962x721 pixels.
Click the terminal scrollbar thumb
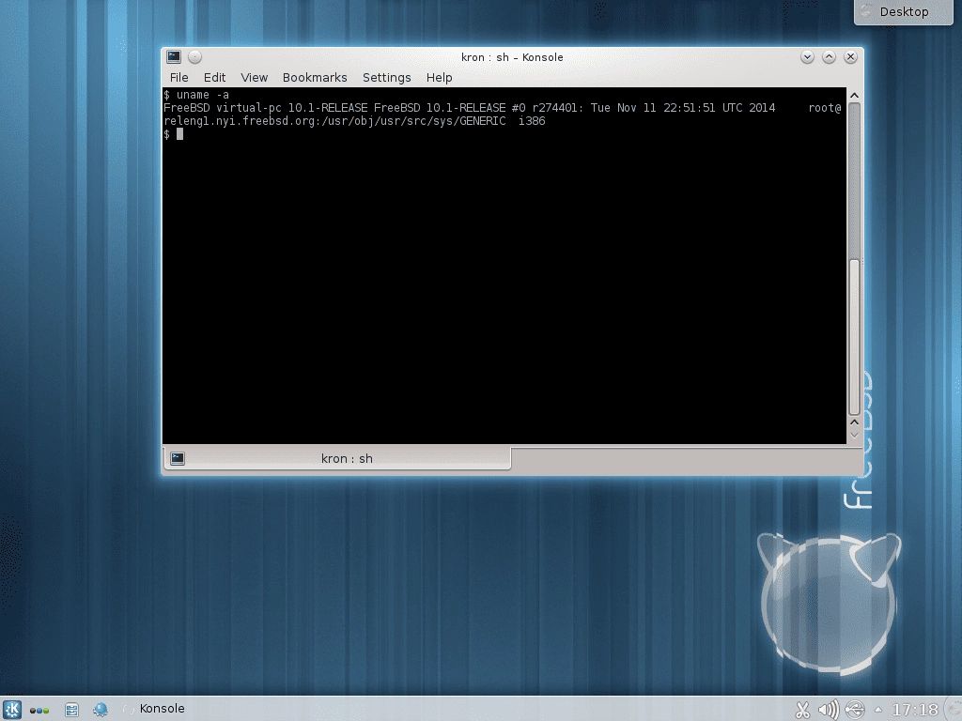click(854, 337)
